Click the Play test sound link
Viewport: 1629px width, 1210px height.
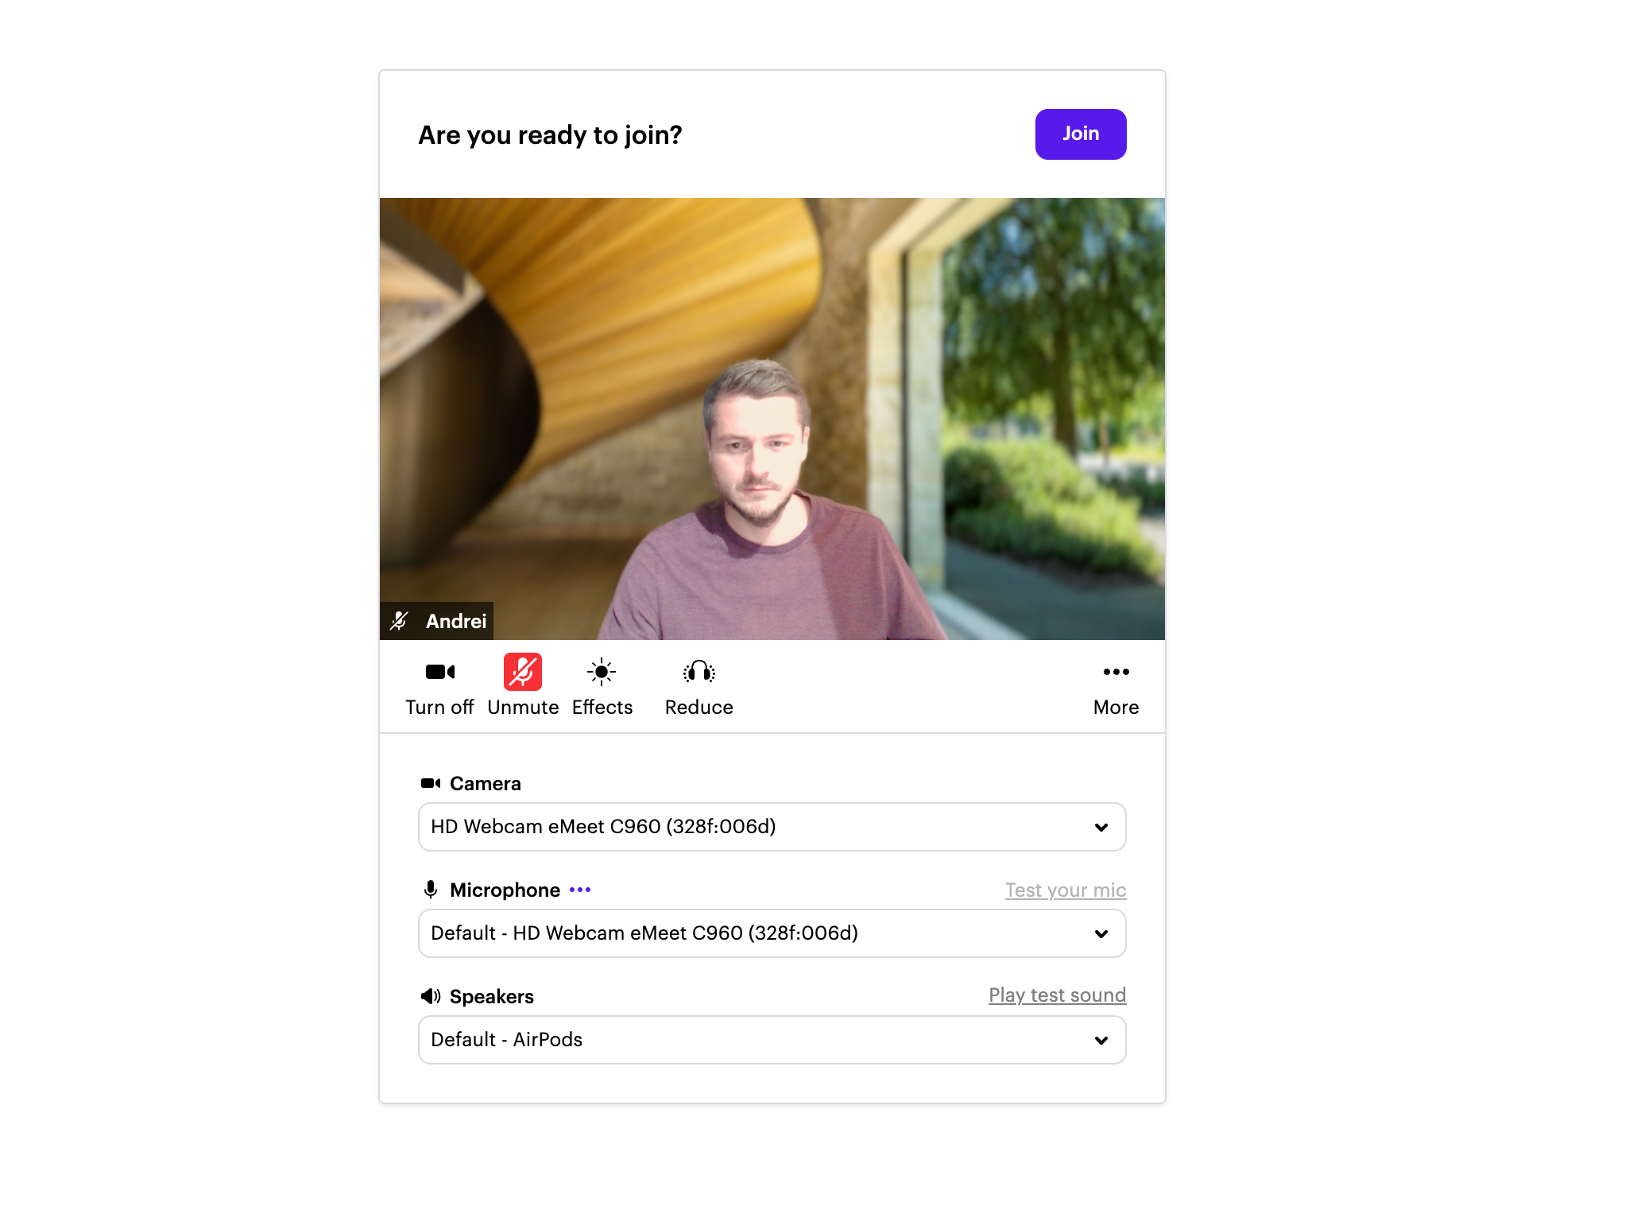click(1057, 995)
